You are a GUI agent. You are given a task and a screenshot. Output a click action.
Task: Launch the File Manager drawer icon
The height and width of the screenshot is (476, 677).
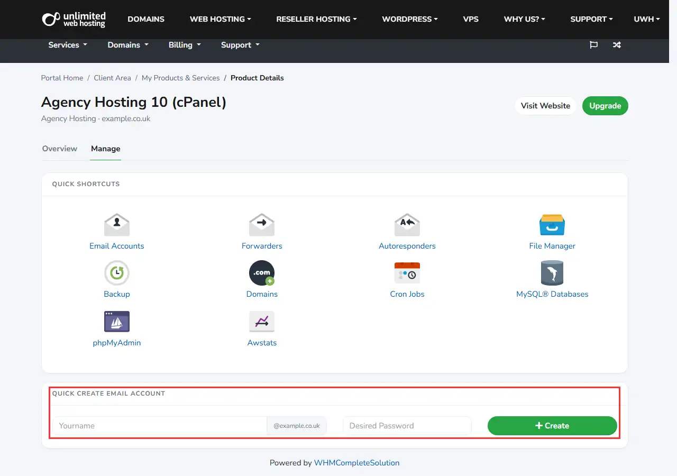pos(552,225)
